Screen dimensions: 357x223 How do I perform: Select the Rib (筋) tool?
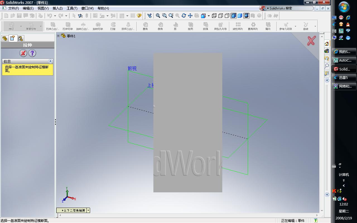[x=175, y=26]
